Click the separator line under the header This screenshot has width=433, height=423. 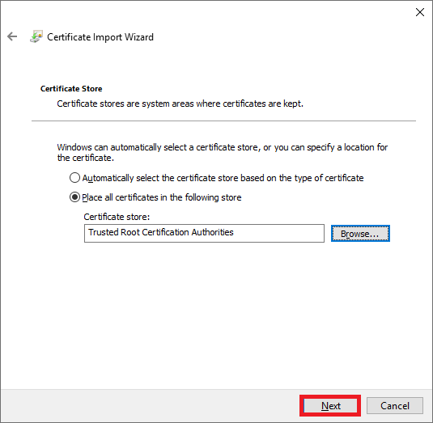coord(223,121)
